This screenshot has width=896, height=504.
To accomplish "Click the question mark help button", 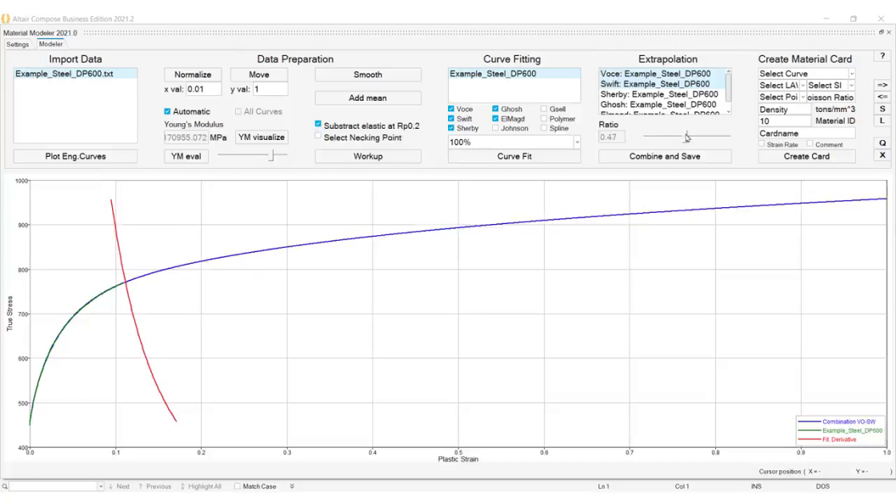I will (x=882, y=57).
